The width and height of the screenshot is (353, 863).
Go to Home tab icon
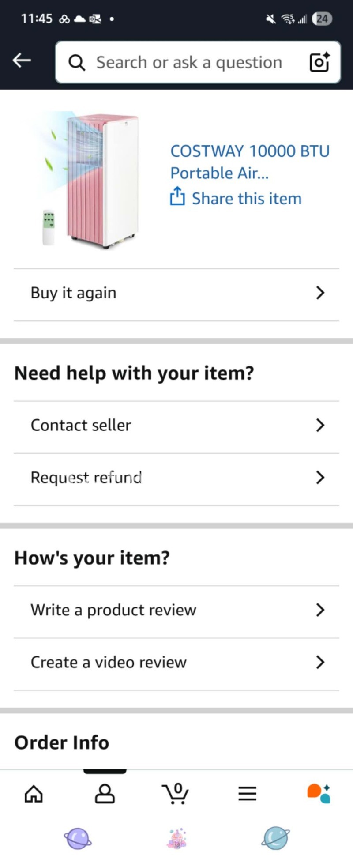pyautogui.click(x=34, y=794)
